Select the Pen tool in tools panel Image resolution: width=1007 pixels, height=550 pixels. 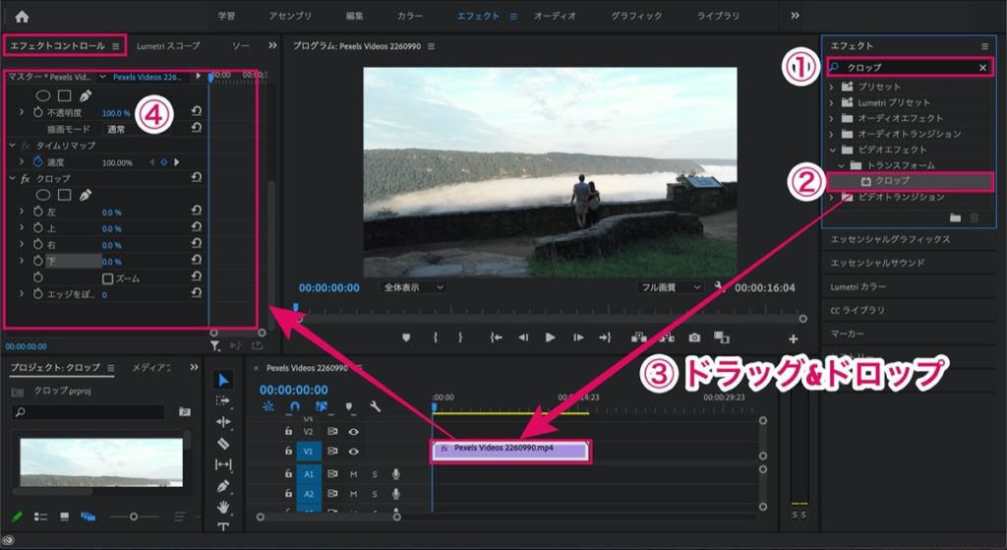(x=223, y=486)
